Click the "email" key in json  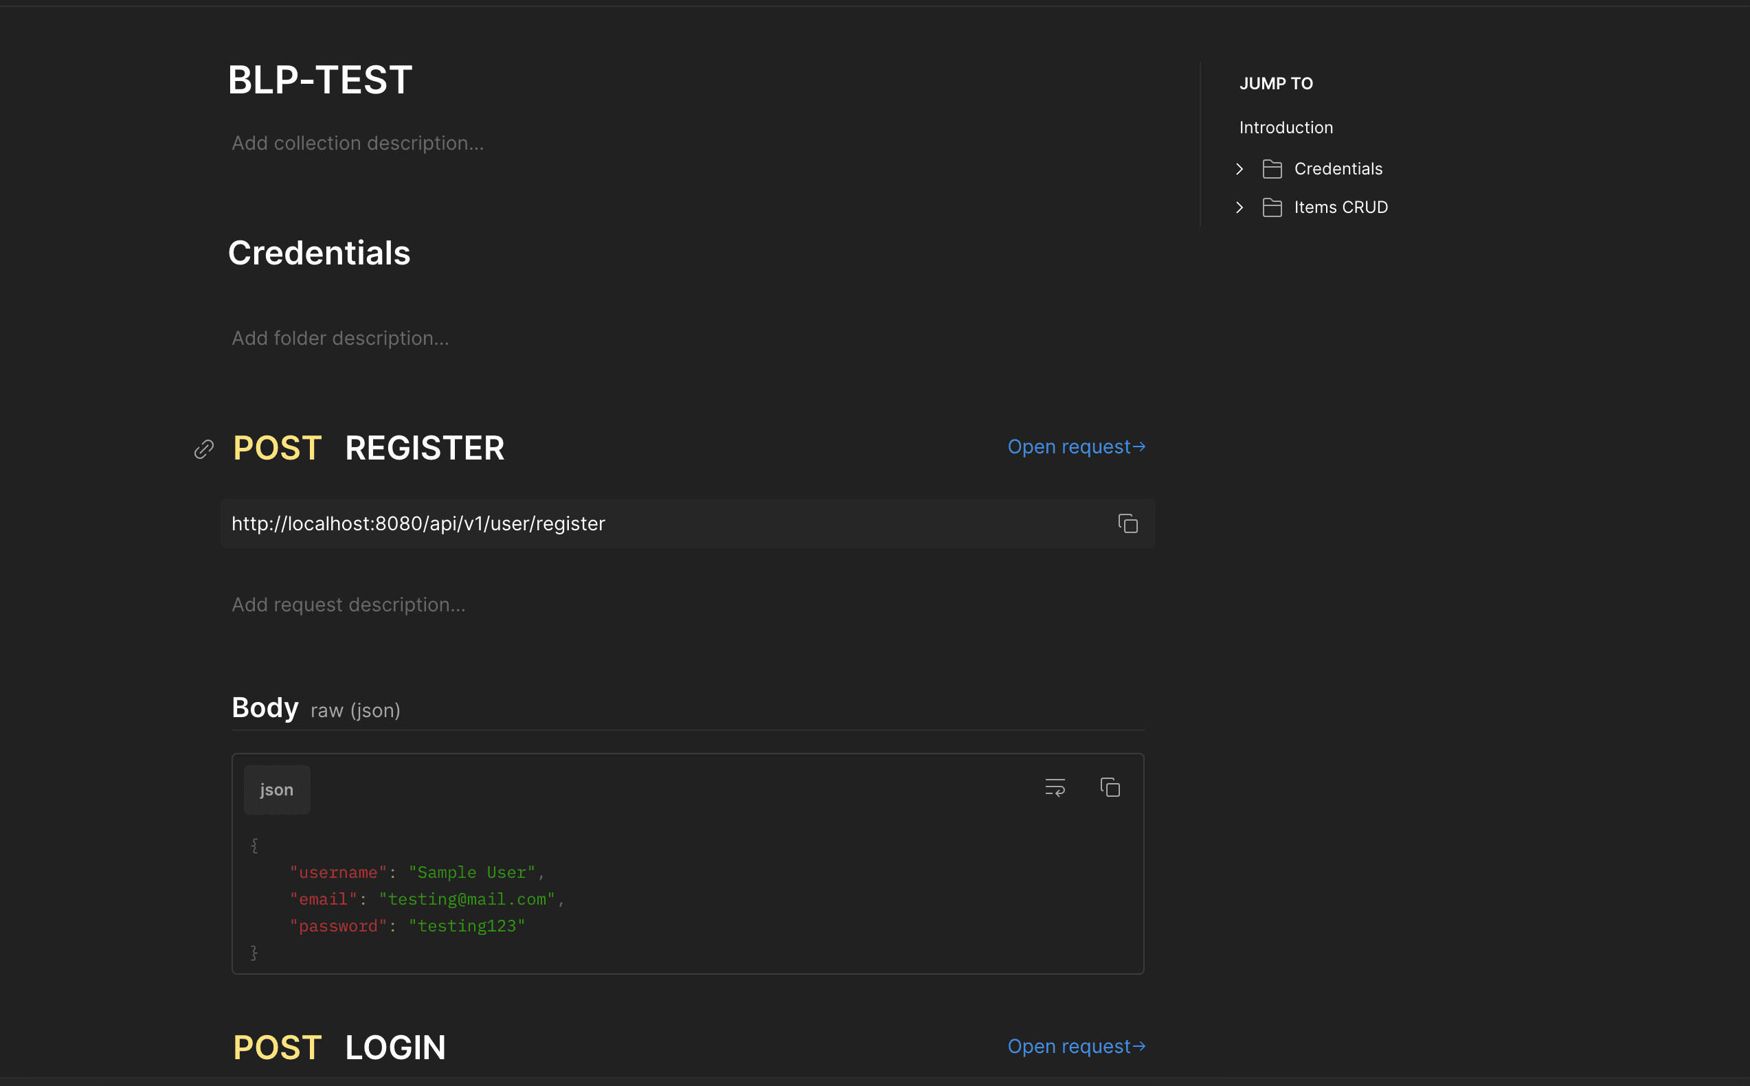[324, 899]
